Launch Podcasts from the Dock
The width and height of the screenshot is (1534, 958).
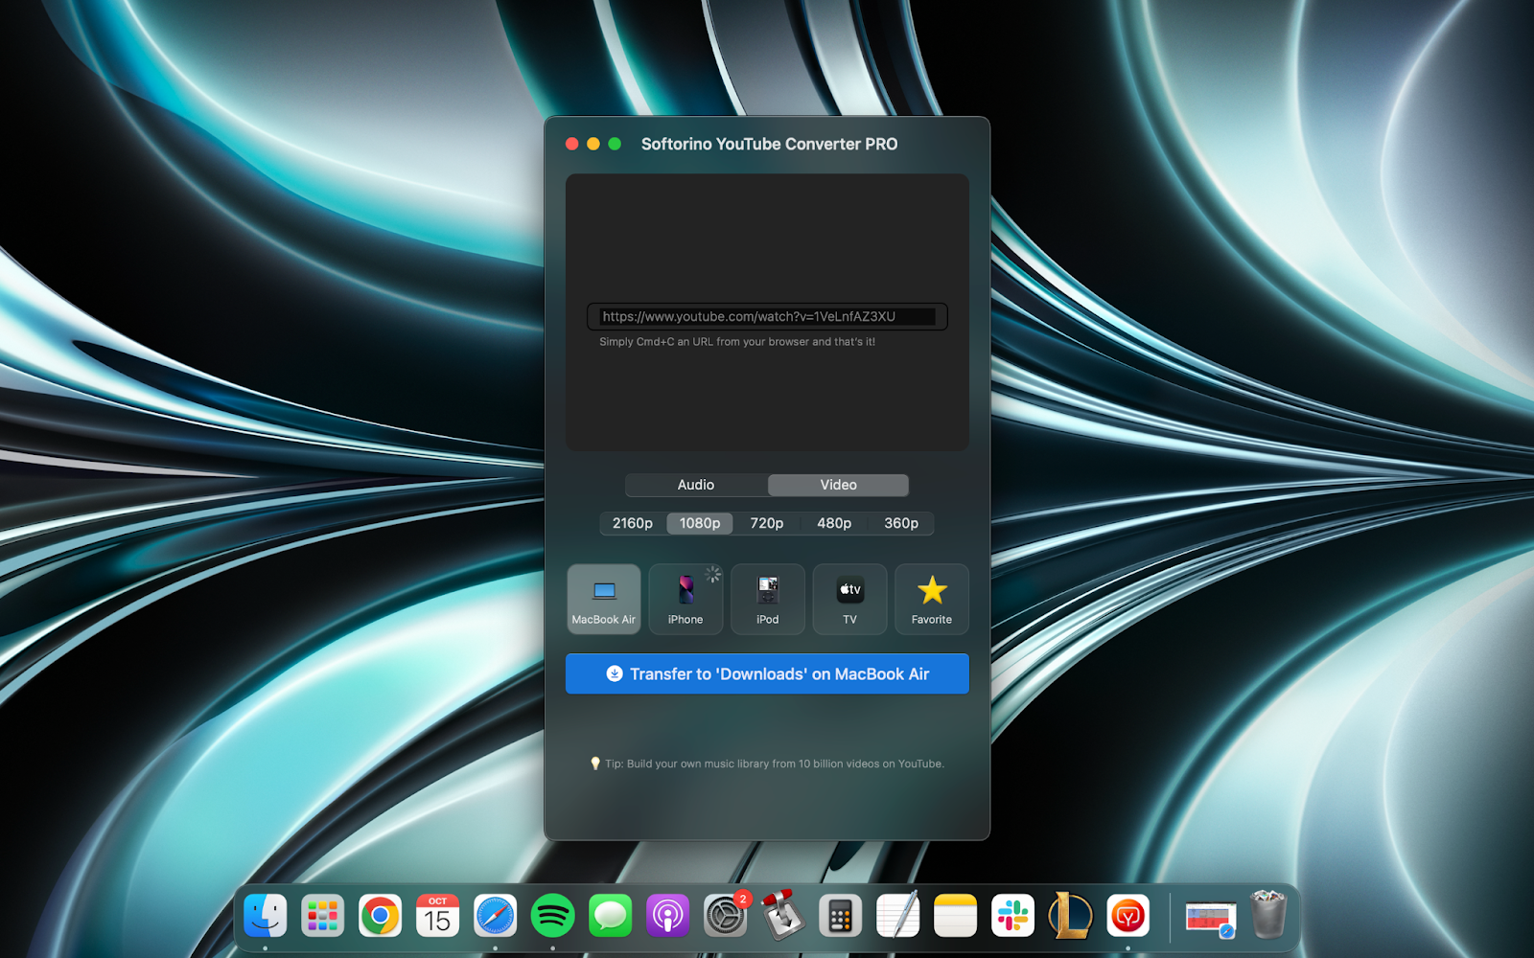(x=668, y=917)
